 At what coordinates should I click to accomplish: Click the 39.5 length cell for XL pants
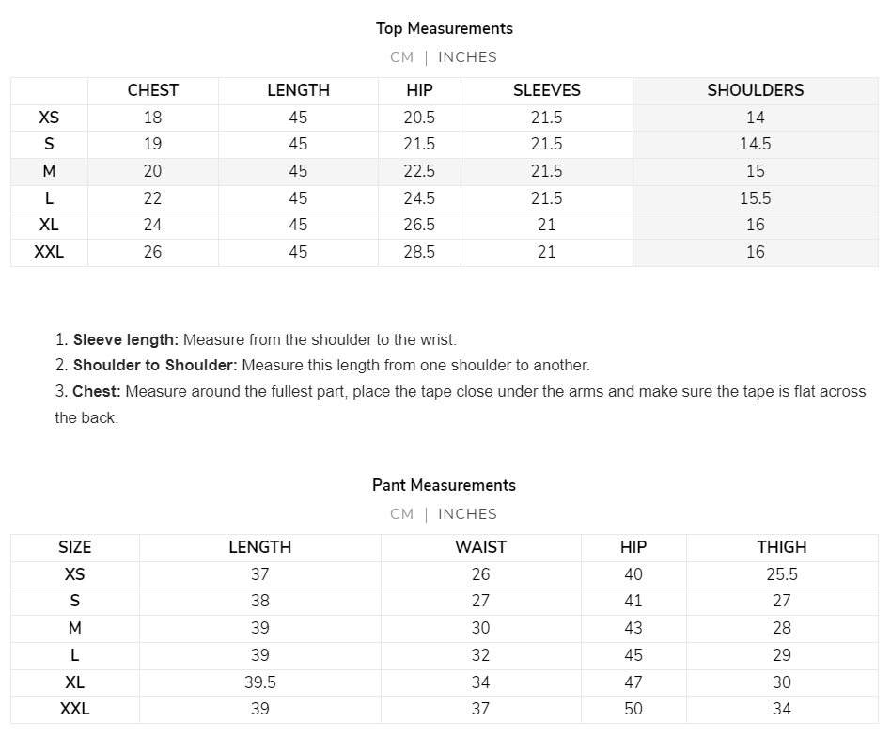point(260,682)
